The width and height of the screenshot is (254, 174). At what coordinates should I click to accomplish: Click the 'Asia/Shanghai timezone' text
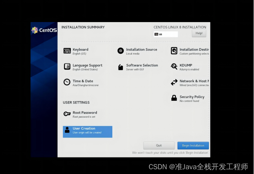pyautogui.click(x=86, y=85)
